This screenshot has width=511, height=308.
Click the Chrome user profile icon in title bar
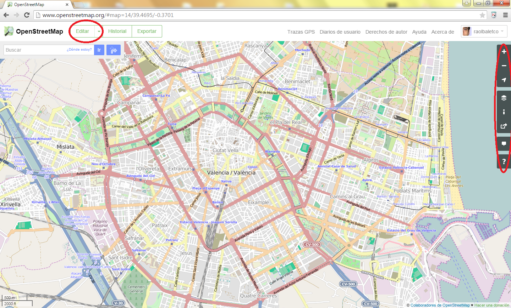point(467,3)
